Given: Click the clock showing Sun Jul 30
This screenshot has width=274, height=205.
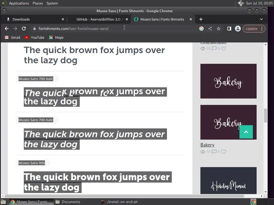Looking at the screenshot, I should 259,3.
